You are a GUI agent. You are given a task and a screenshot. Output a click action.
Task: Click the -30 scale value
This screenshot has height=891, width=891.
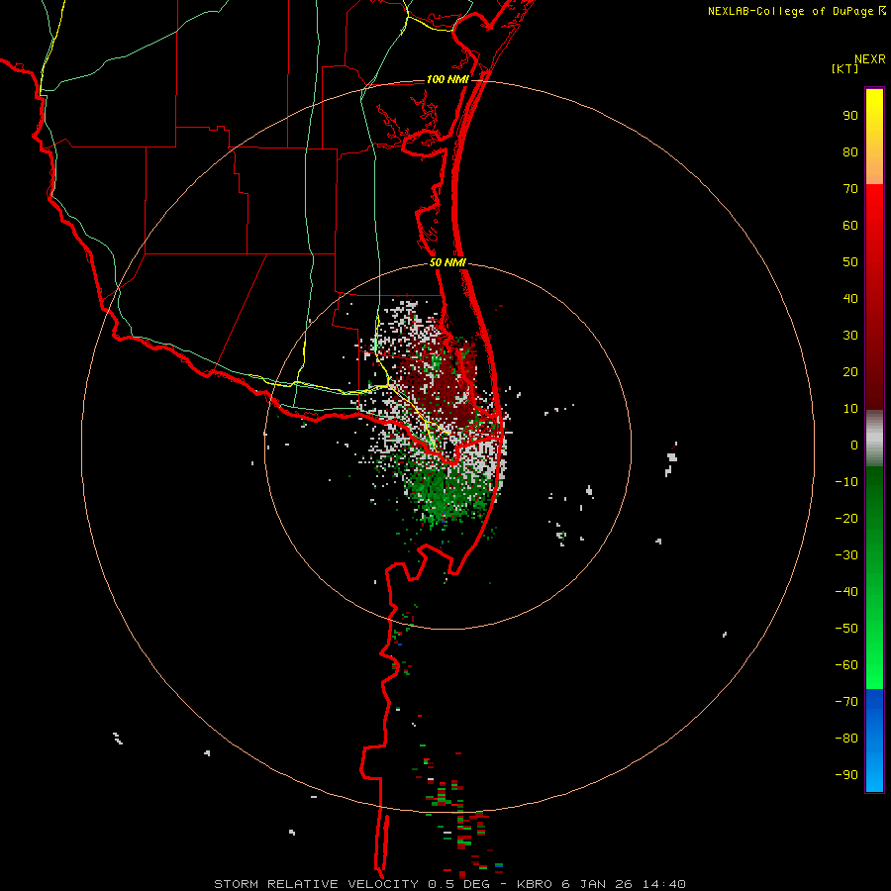(x=846, y=555)
